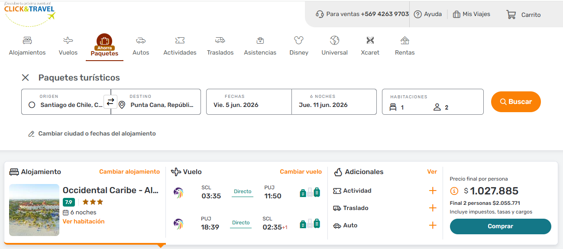Open the Carrito shopping cart
This screenshot has width=563, height=249.
tap(524, 15)
